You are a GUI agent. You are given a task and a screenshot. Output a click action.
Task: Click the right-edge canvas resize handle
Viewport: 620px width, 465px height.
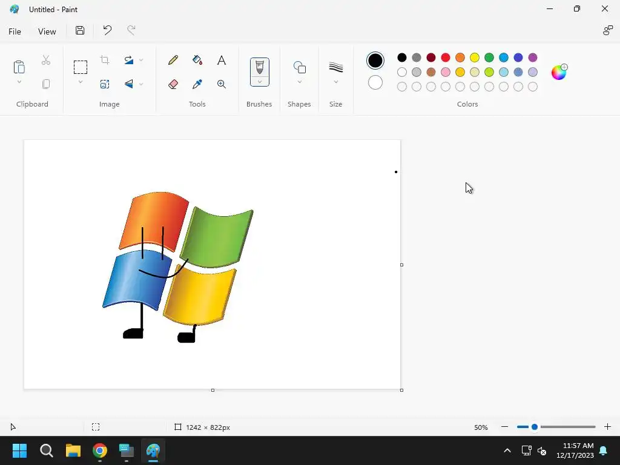(402, 265)
